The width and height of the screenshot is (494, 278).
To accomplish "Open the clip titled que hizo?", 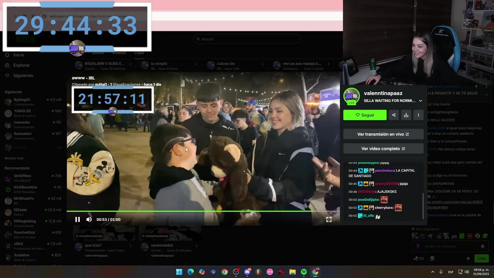I will (x=93, y=246).
